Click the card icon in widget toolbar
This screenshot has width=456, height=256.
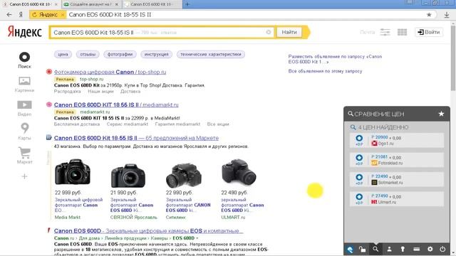(x=416, y=249)
